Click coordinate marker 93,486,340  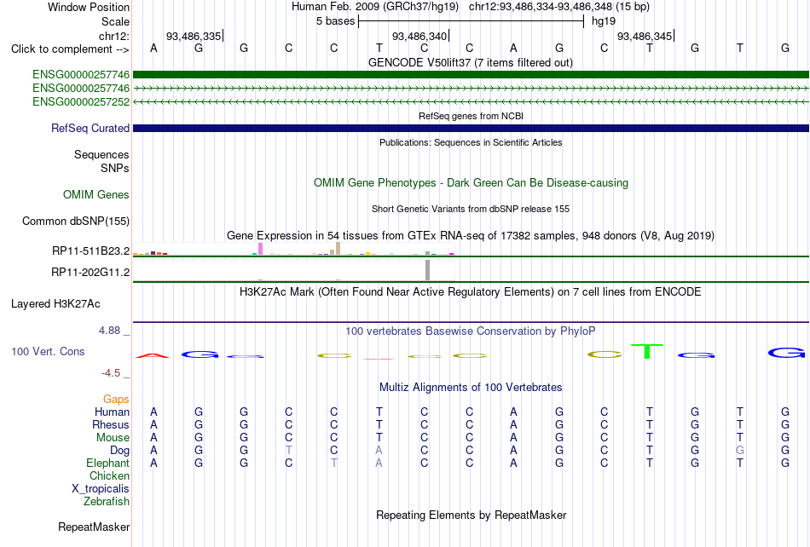419,36
